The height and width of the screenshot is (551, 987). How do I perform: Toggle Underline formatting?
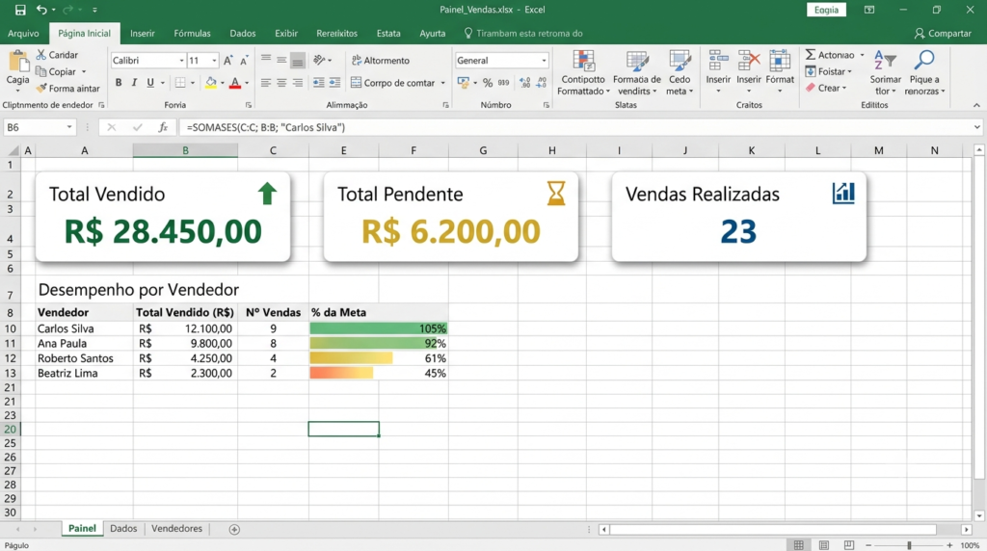pyautogui.click(x=149, y=83)
